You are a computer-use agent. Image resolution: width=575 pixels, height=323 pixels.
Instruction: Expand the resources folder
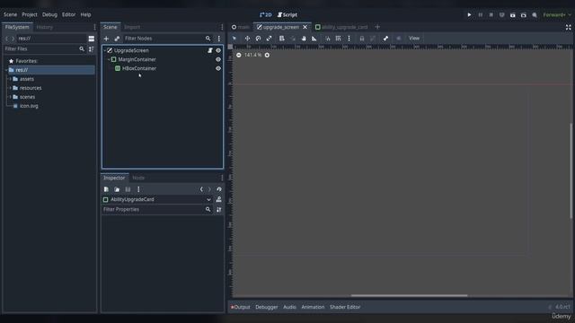click(10, 88)
